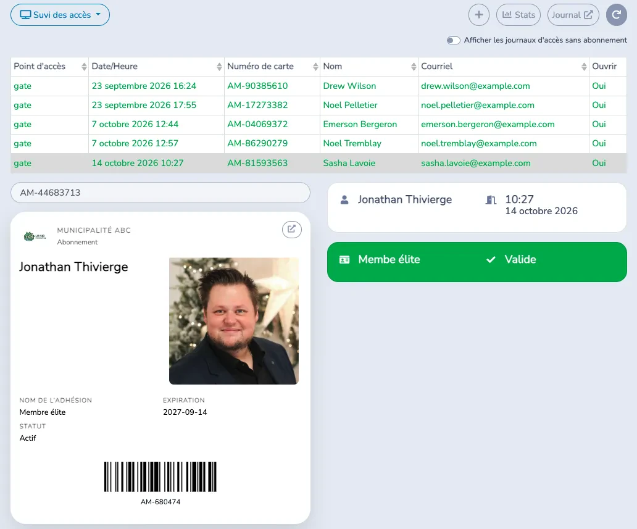The image size is (637, 529).
Task: Sort by Courriel column header
Action: [503, 66]
